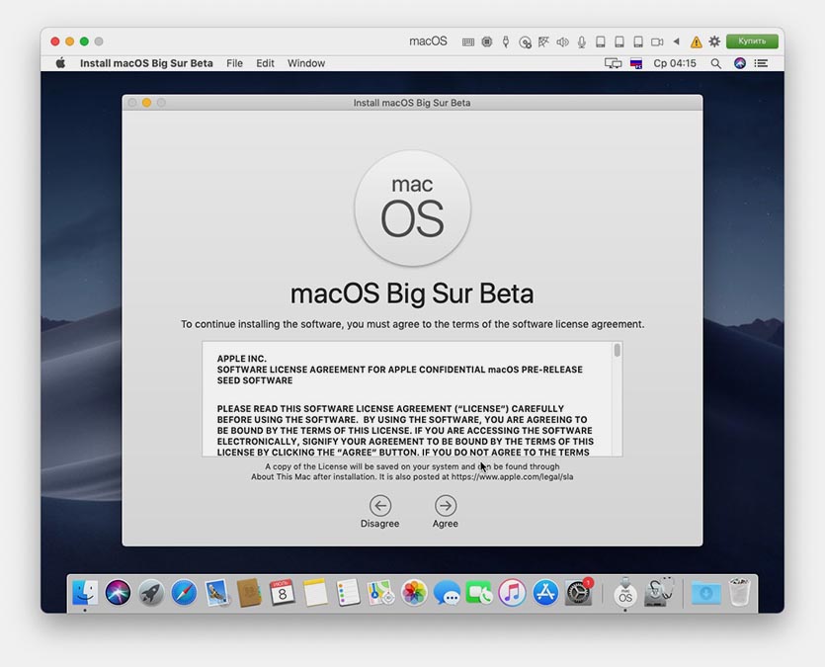Viewport: 825px width, 667px height.
Task: Click the green Купить button
Action: pyautogui.click(x=752, y=42)
